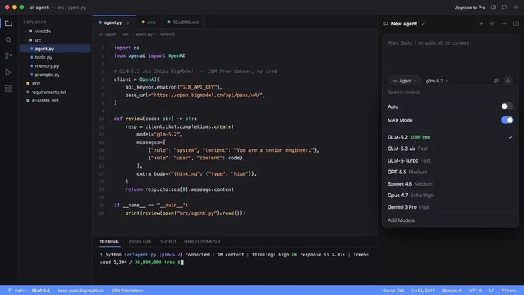Activate microphone voice input button

(509, 81)
